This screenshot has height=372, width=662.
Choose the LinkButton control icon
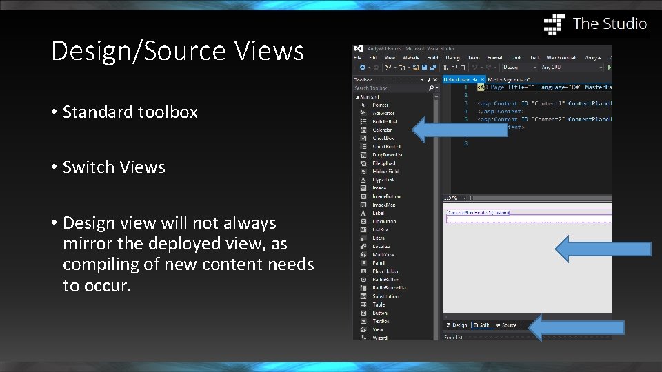[x=363, y=221]
